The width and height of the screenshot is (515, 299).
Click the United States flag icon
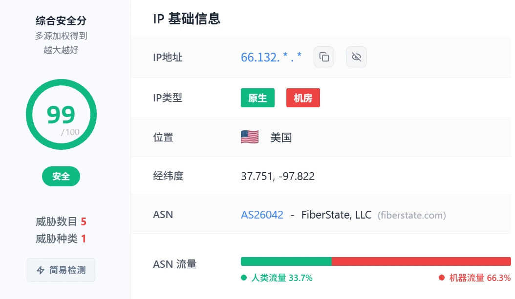250,137
